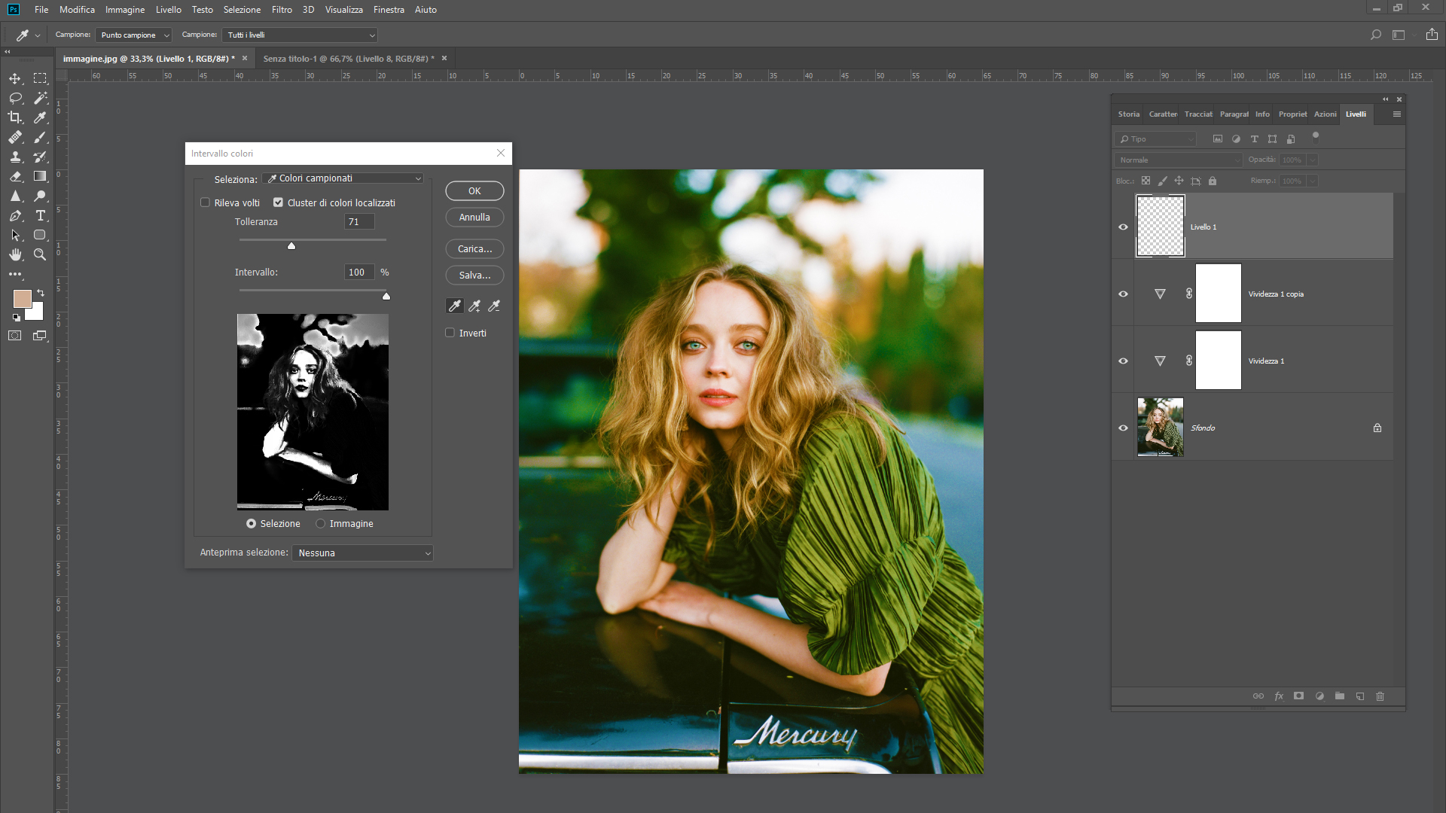Enable the Rileva volti checkbox

[205, 202]
